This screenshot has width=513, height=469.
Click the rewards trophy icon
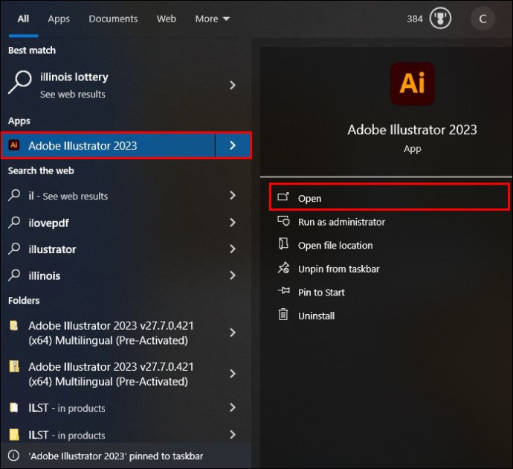(x=440, y=19)
